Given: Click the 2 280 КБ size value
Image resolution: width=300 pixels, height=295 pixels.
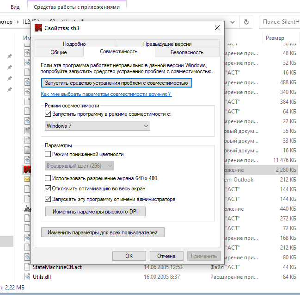Looking at the screenshot, I should click(x=286, y=170).
